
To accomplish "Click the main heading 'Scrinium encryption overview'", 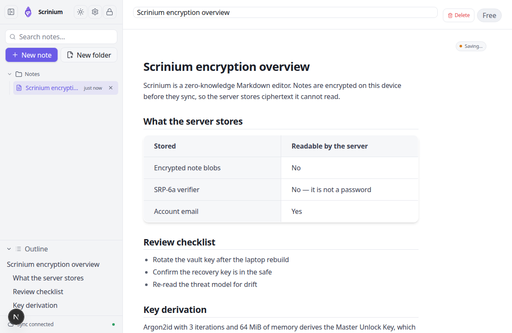I will point(227,67).
